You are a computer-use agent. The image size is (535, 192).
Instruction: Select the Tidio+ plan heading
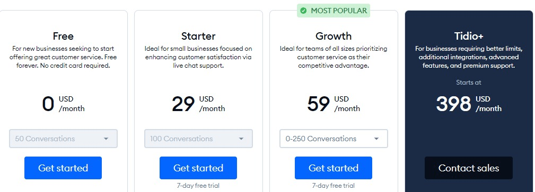(x=469, y=36)
